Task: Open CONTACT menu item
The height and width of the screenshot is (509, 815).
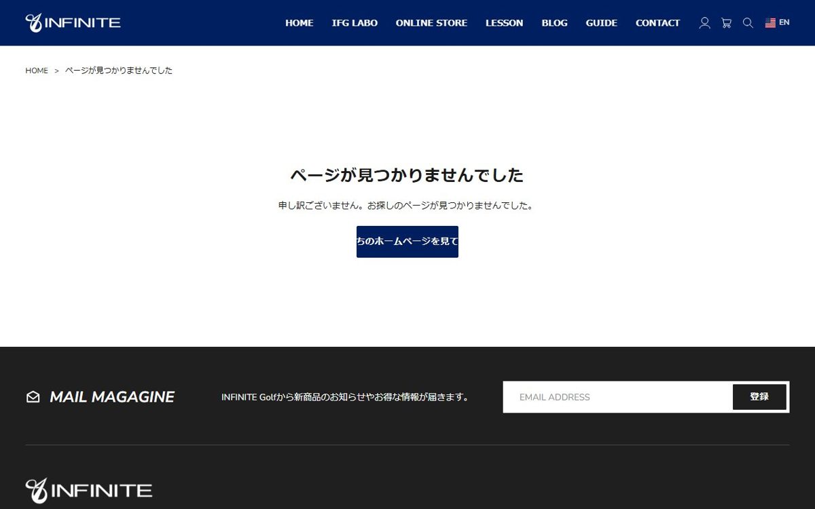Action: coord(657,23)
